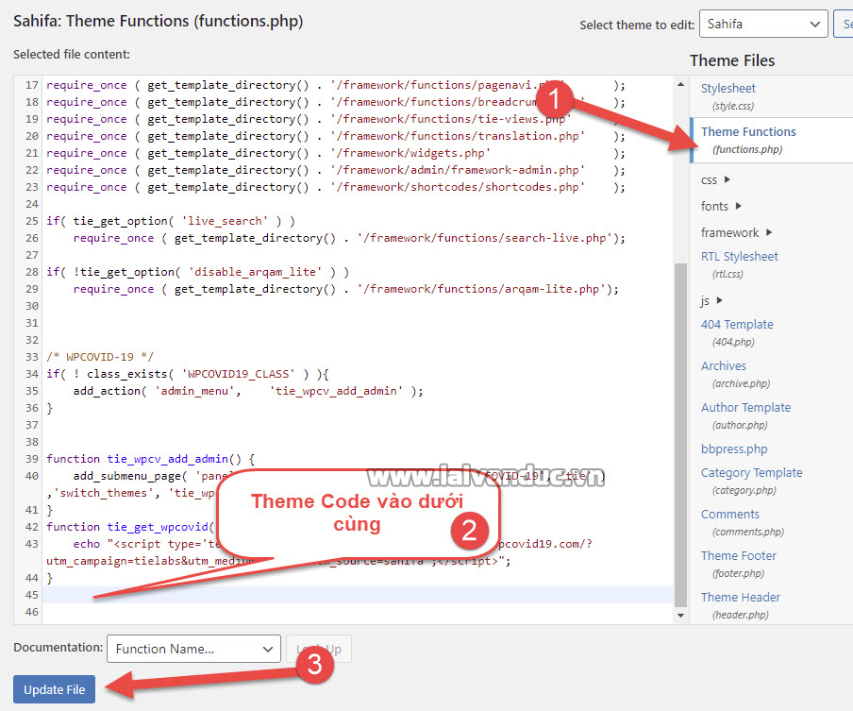The height and width of the screenshot is (711, 853).
Task: Expand the js folder arrow
Action: point(721,300)
